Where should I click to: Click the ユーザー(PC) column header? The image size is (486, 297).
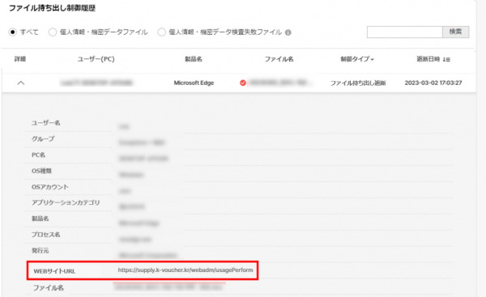tap(96, 59)
